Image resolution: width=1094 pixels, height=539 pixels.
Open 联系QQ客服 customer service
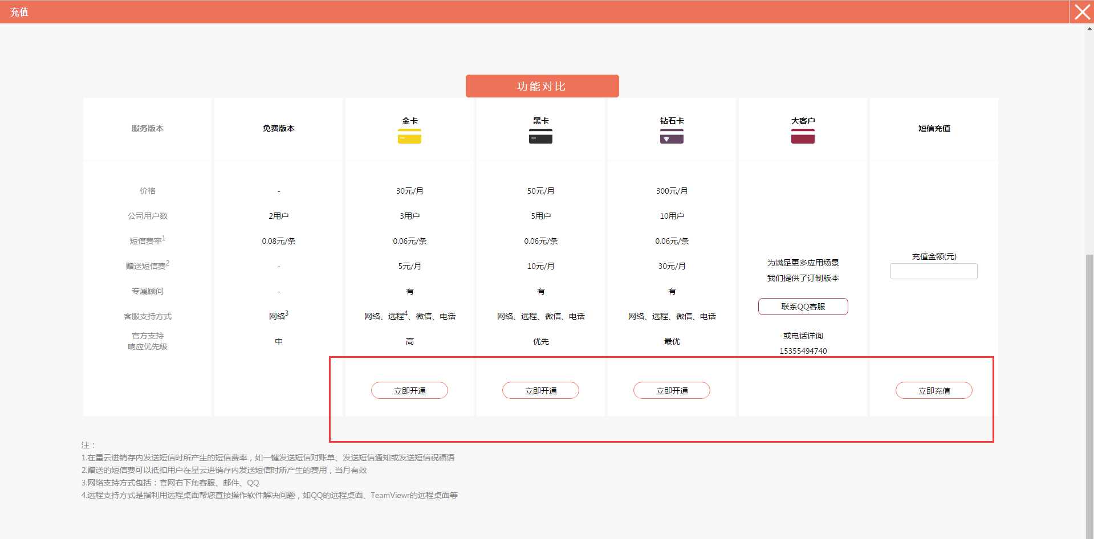pyautogui.click(x=803, y=307)
